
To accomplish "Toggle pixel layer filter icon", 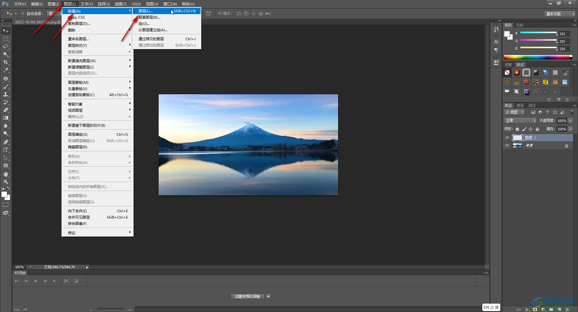I will click(x=533, y=112).
